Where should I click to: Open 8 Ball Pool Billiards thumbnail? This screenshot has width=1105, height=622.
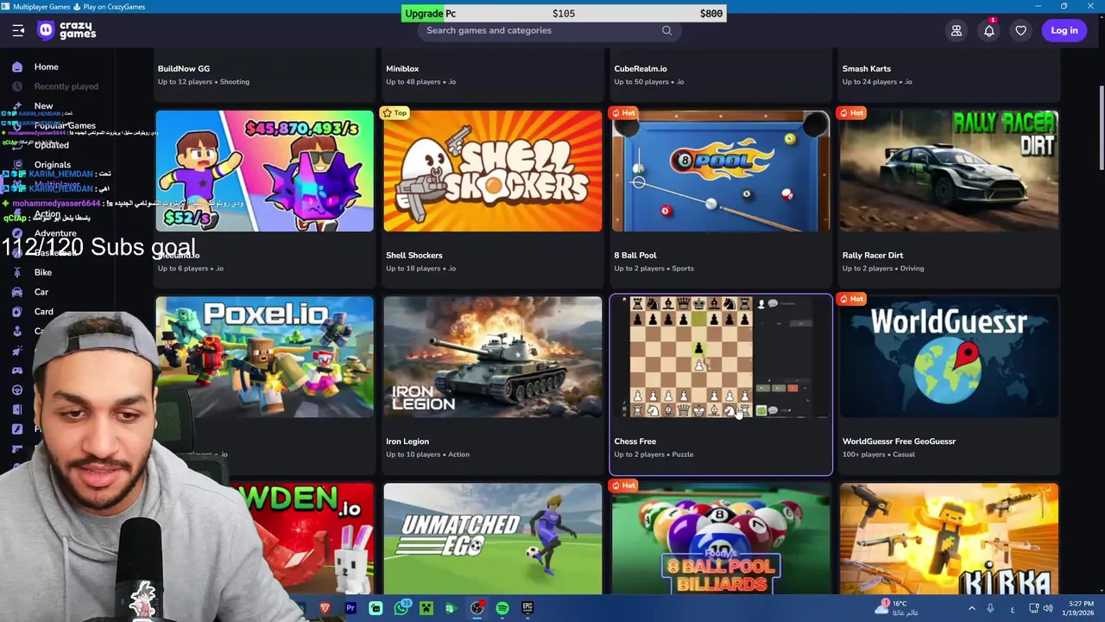coord(721,538)
